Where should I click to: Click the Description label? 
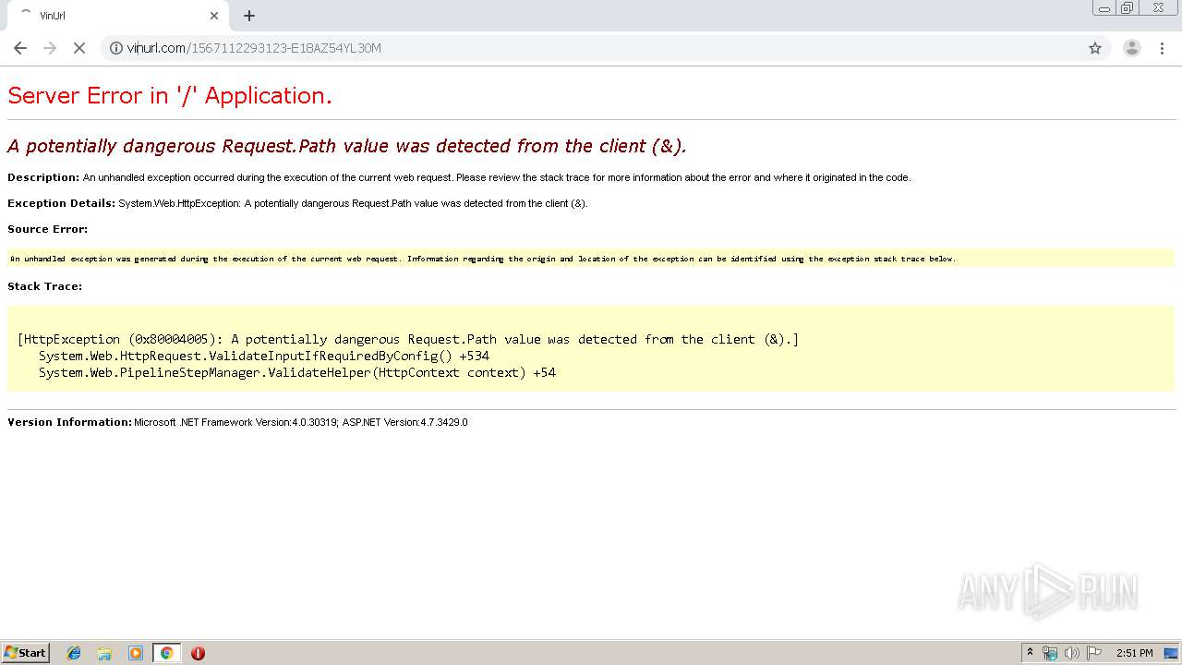pos(43,177)
